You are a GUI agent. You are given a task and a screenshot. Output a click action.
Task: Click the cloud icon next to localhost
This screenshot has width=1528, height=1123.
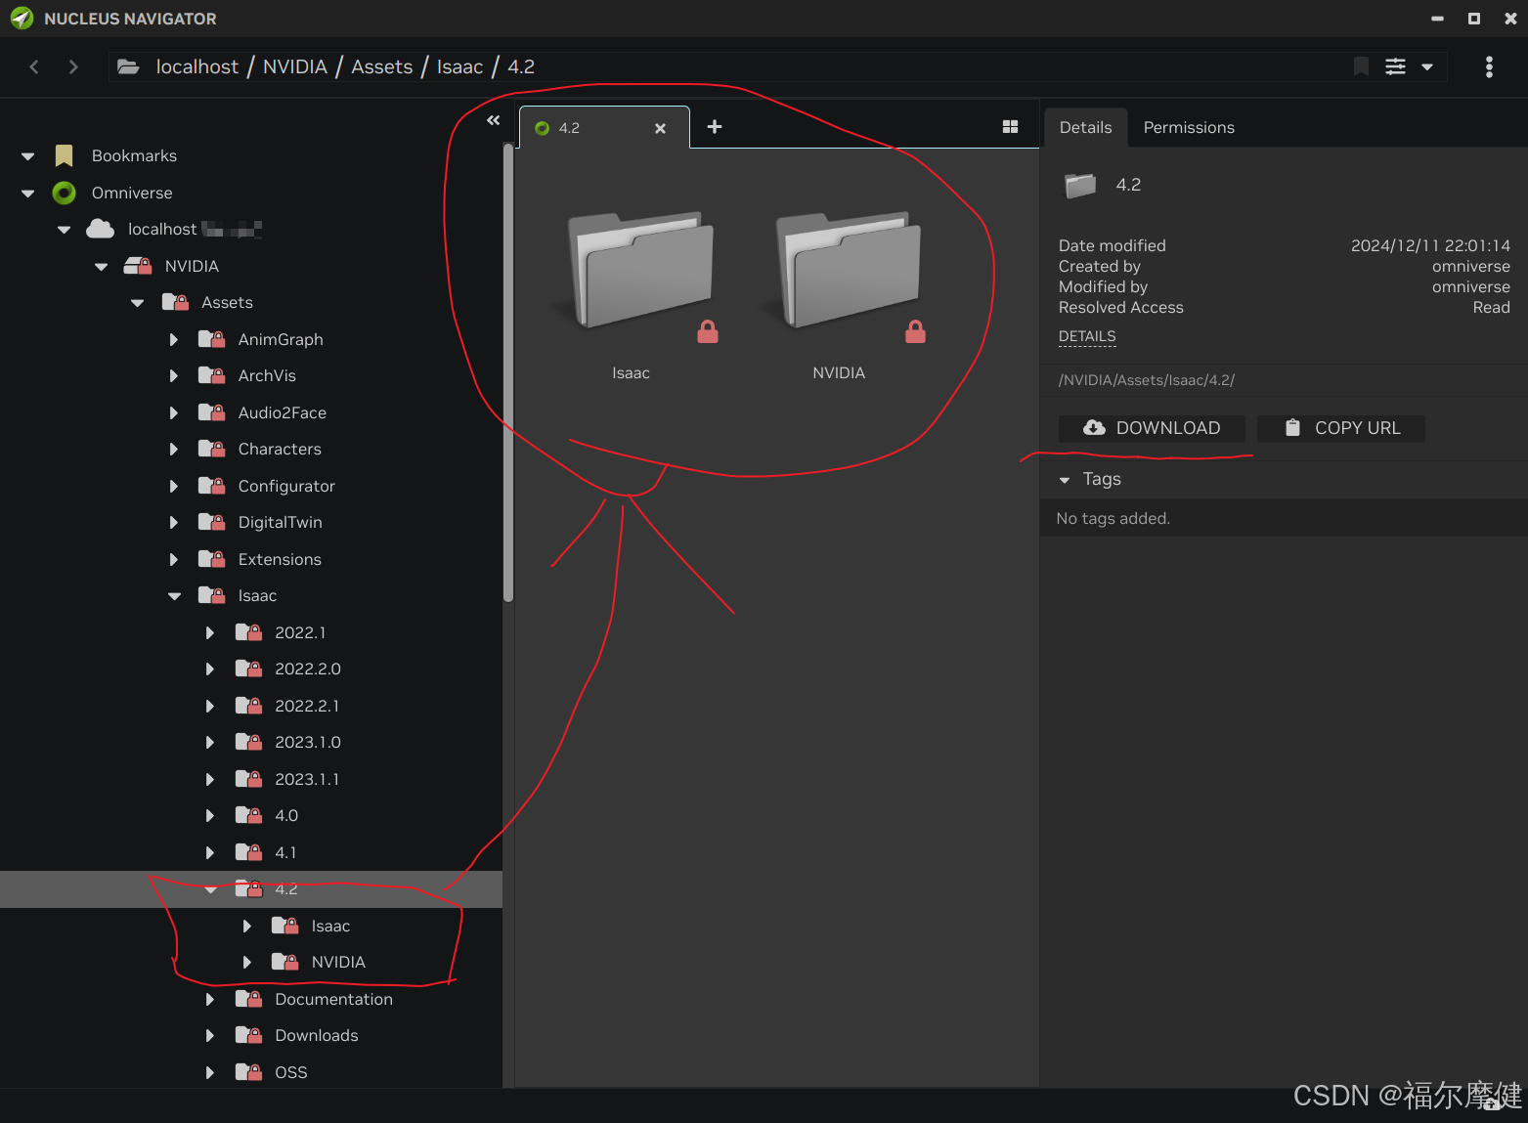click(100, 229)
